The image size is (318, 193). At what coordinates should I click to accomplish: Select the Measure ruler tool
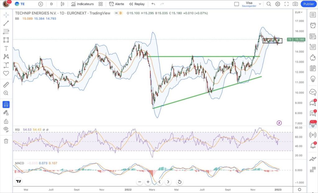pyautogui.click(x=6, y=84)
